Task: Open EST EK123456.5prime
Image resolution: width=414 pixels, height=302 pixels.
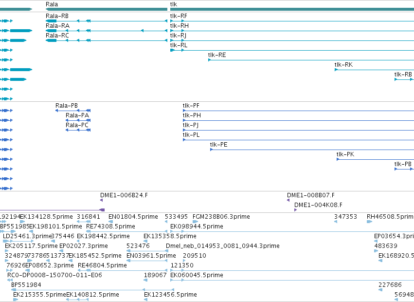Action: (170, 295)
